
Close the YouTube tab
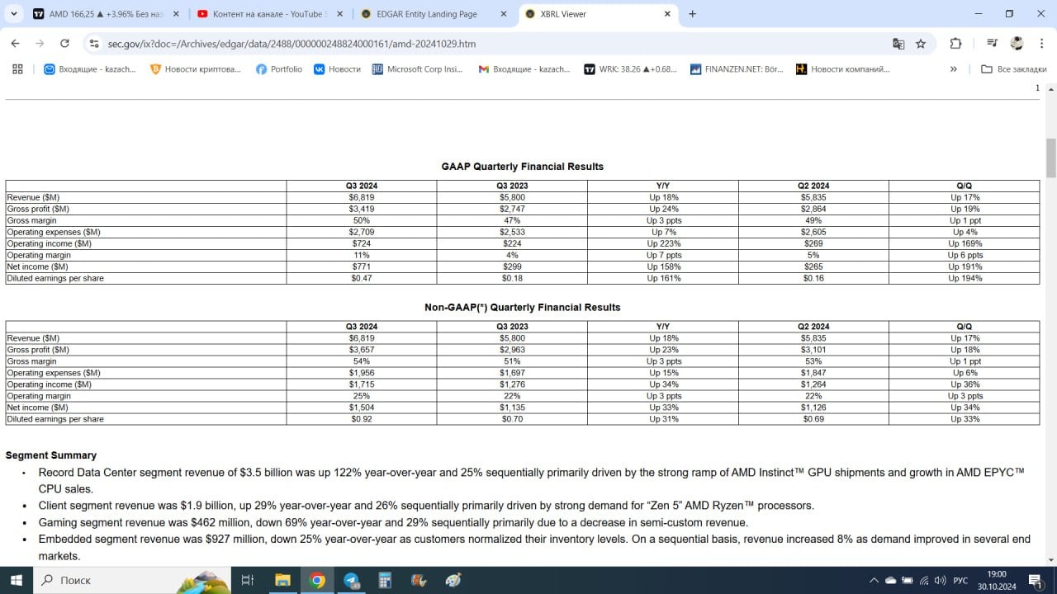click(339, 14)
